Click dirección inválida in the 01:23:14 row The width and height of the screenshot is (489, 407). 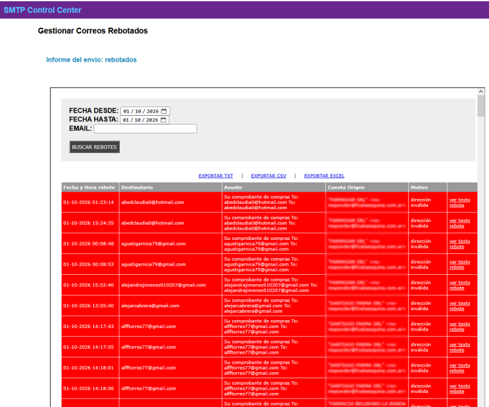421,203
